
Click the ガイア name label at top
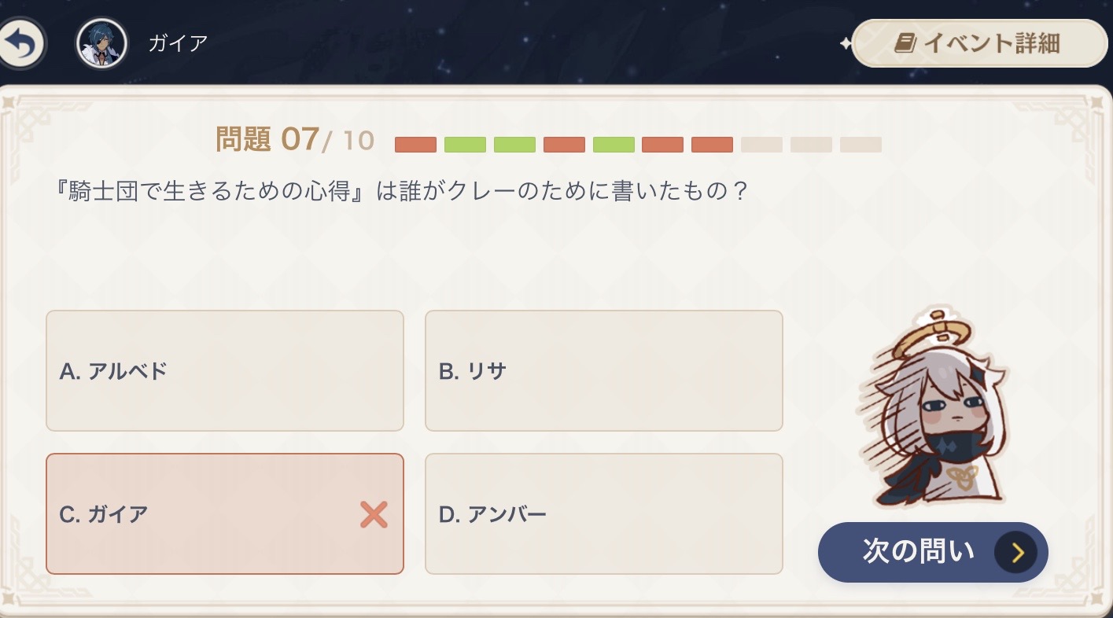coord(178,43)
